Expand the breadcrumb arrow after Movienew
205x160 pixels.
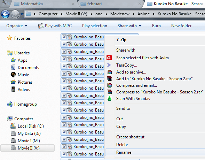click(x=133, y=14)
